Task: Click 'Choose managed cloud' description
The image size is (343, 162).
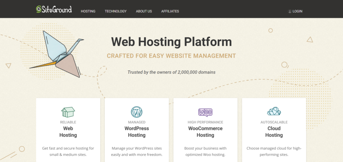Action: [274, 152]
